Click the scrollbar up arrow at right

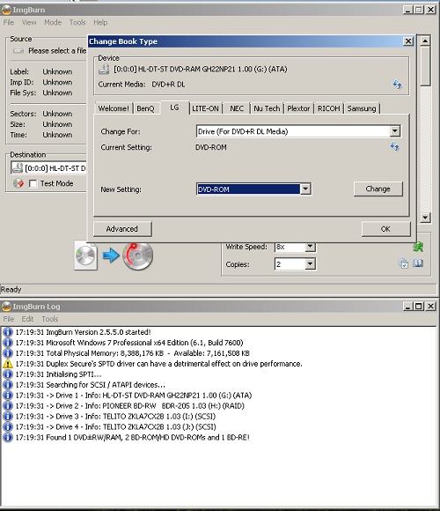pyautogui.click(x=425, y=41)
